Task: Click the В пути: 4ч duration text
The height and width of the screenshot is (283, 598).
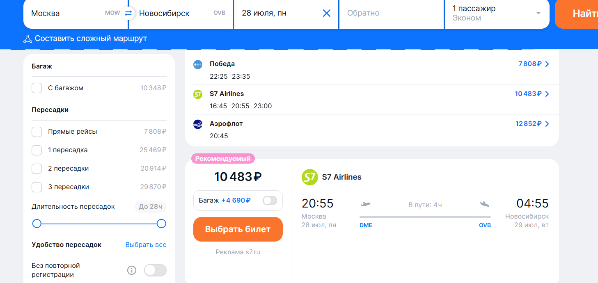Action: pyautogui.click(x=425, y=205)
